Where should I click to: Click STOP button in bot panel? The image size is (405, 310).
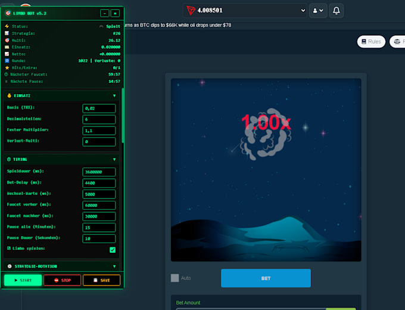pos(63,280)
